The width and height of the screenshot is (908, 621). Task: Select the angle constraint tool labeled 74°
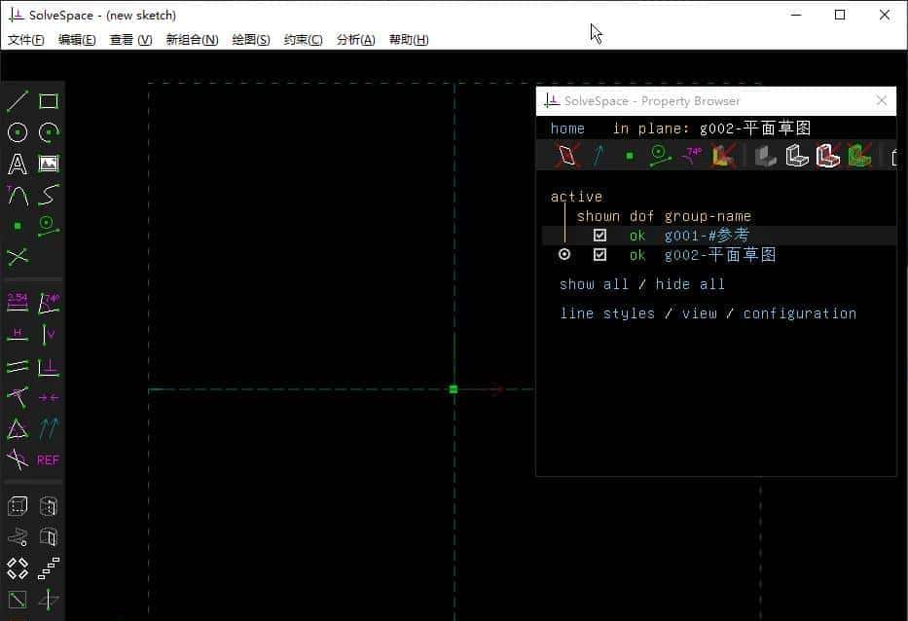click(48, 302)
